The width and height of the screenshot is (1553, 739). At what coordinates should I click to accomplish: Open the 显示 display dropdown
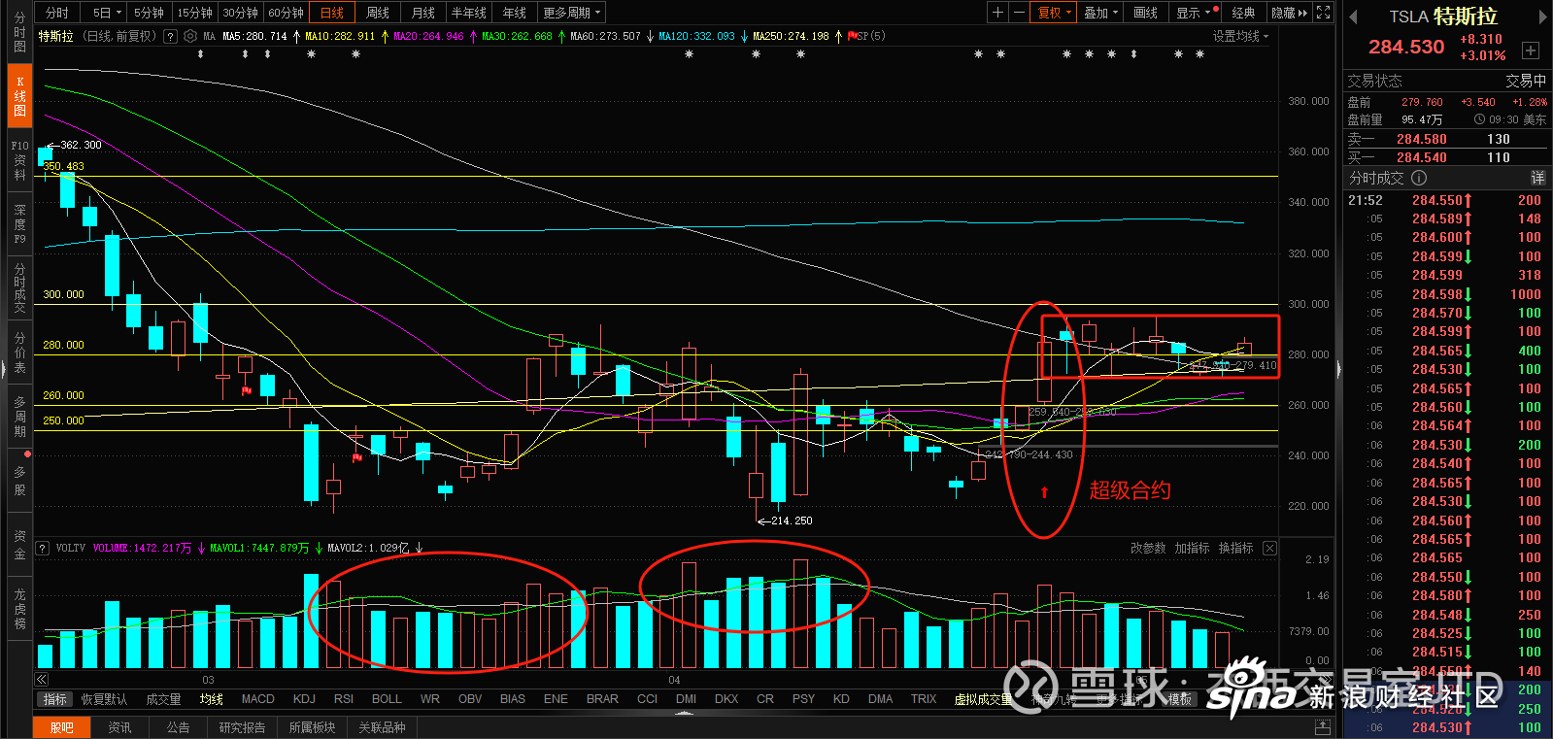(1194, 13)
